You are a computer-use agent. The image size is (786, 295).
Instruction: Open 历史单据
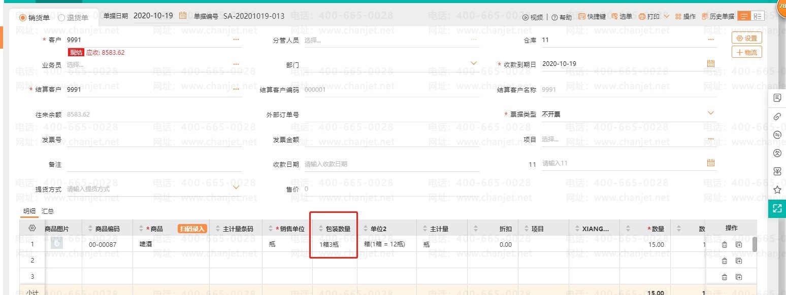coord(717,17)
